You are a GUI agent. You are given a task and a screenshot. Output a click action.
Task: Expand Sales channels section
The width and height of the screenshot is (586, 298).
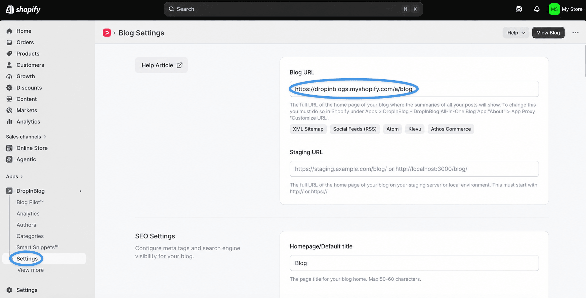[x=26, y=137]
